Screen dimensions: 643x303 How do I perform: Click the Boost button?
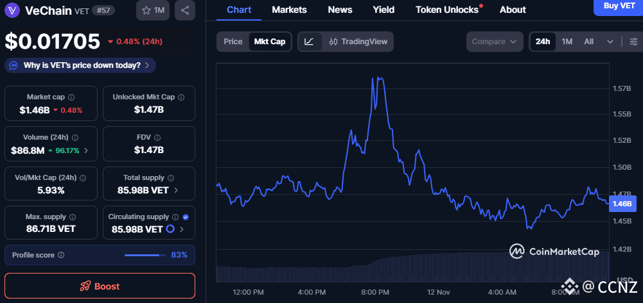point(100,286)
